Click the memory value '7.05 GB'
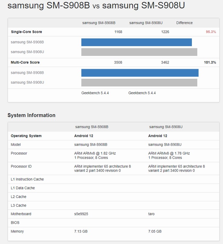This screenshot has height=244, width=223. [155, 231]
